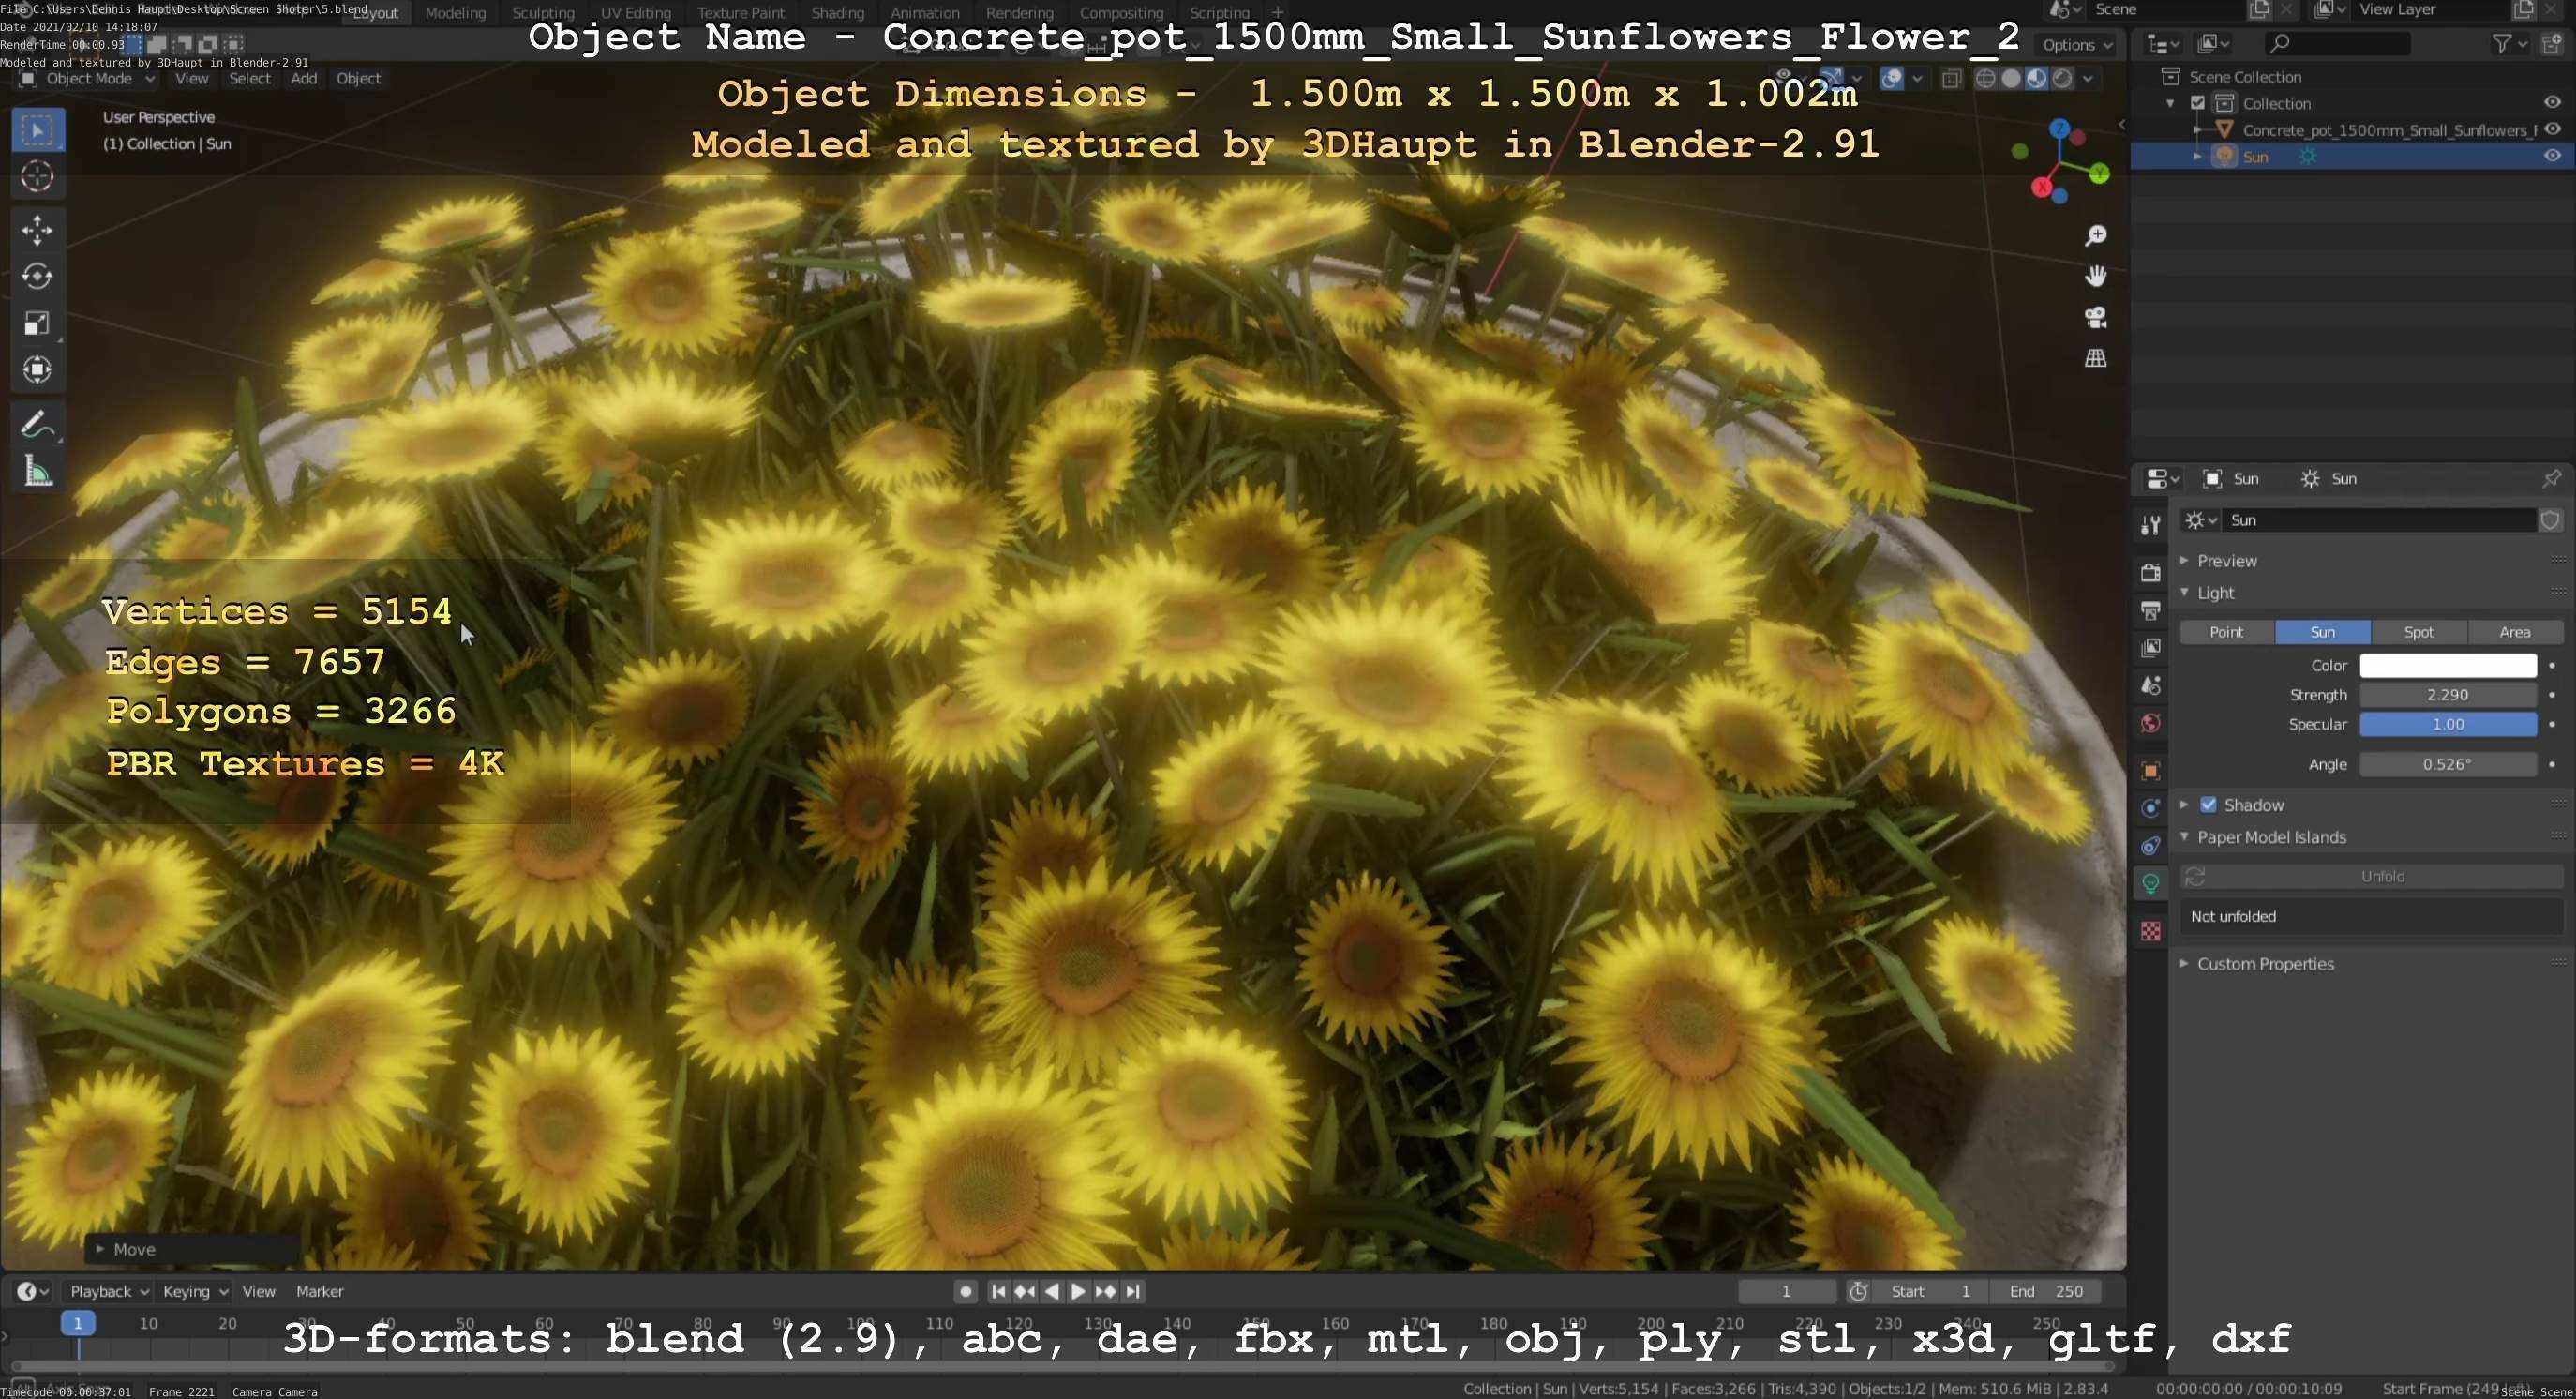
Task: Select the Rotate tool
Action: pyautogui.click(x=38, y=276)
